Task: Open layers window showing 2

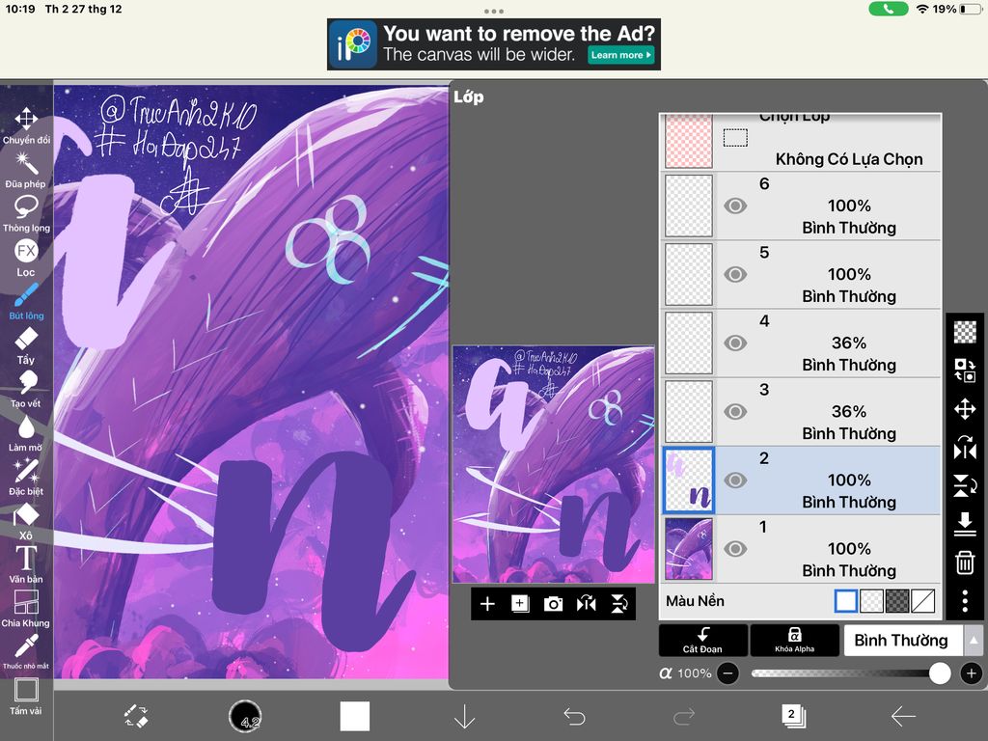Action: (x=793, y=717)
